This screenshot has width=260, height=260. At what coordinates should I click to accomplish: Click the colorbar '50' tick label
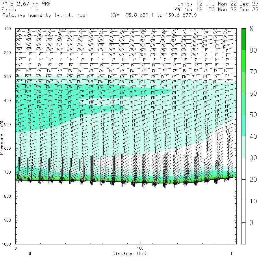click(253, 115)
